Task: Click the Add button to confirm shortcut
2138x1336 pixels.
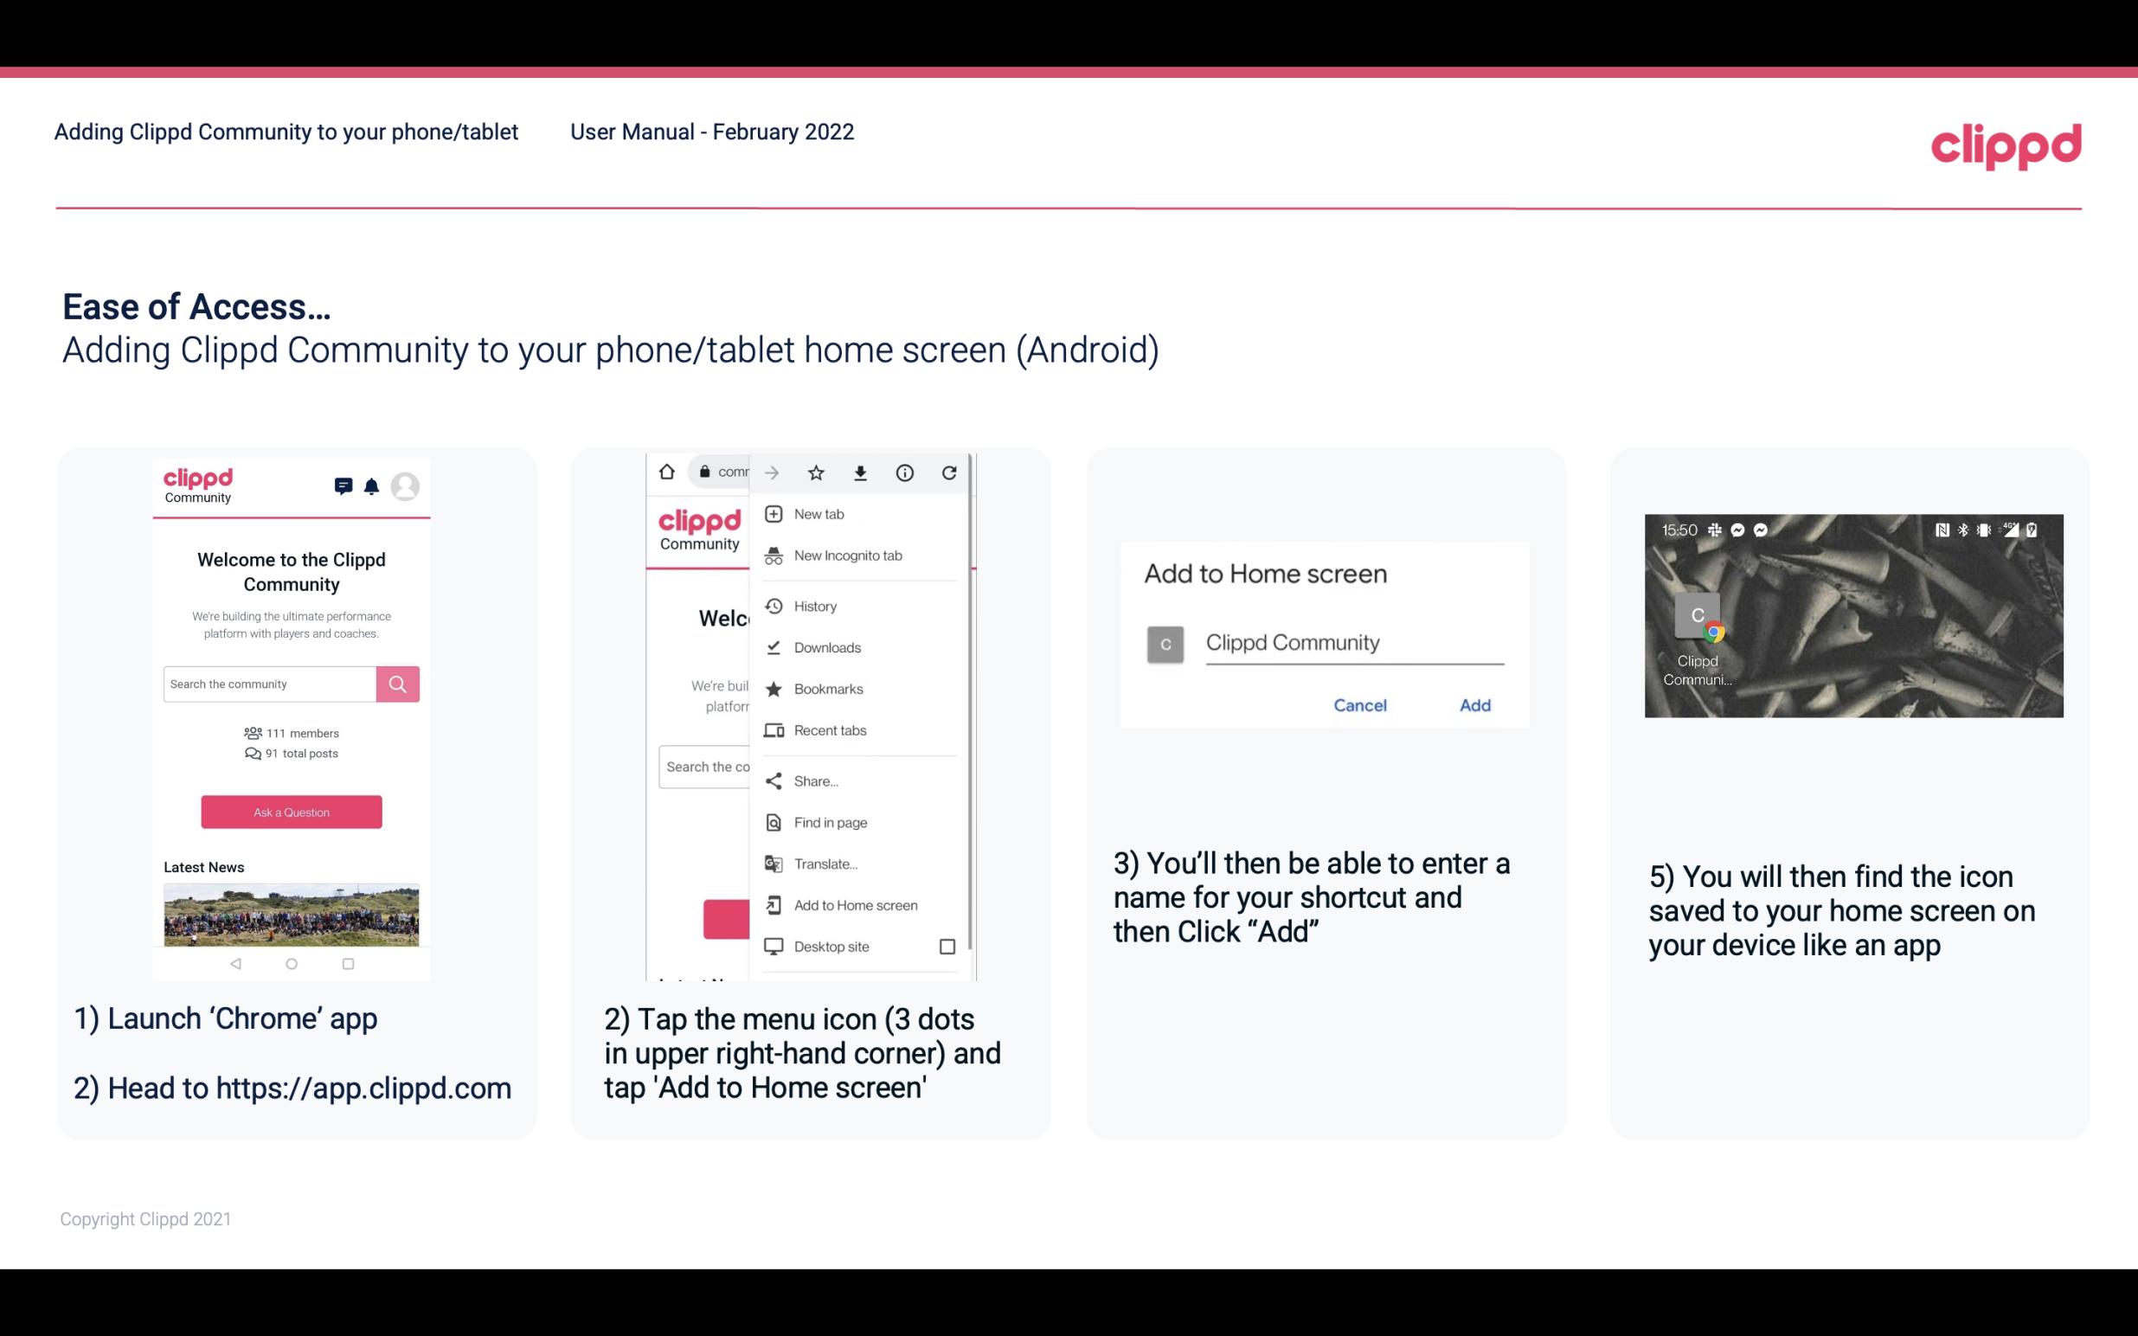Action: [x=1473, y=705]
